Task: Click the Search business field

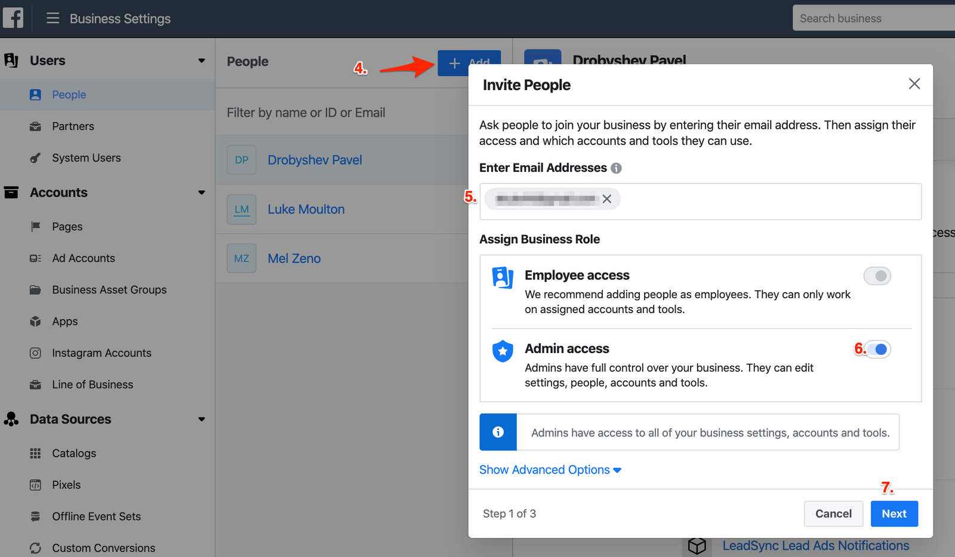Action: [873, 18]
